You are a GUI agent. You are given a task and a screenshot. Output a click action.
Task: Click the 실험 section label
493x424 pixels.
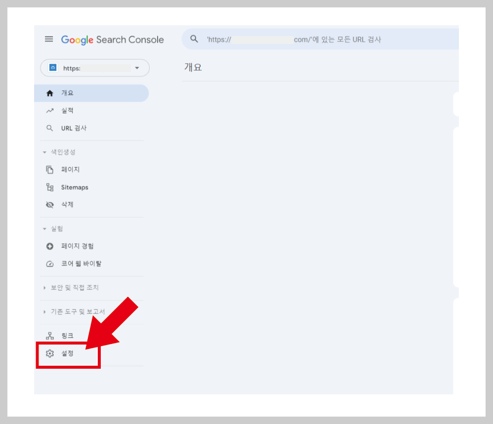(x=57, y=229)
